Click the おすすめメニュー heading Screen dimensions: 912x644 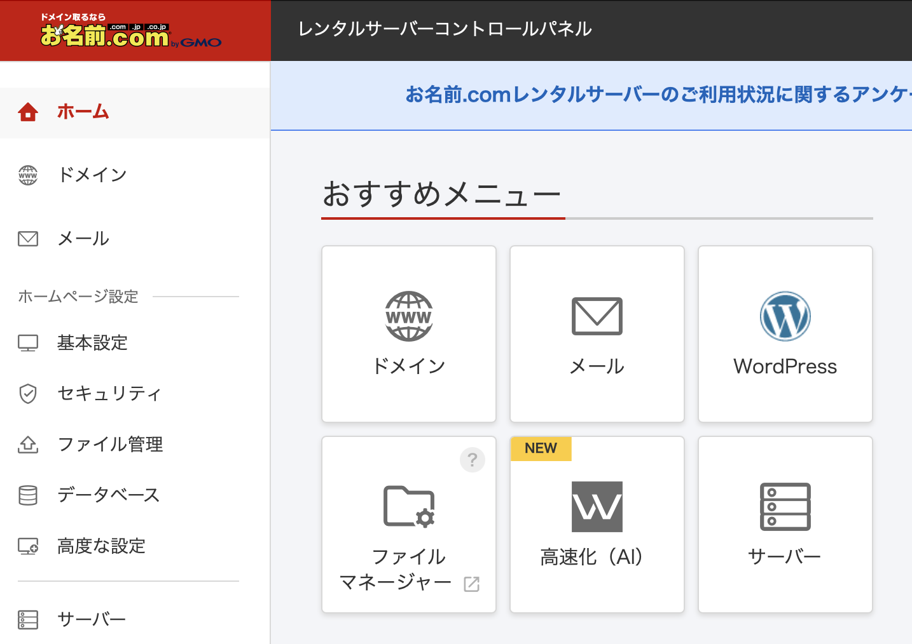coord(442,194)
